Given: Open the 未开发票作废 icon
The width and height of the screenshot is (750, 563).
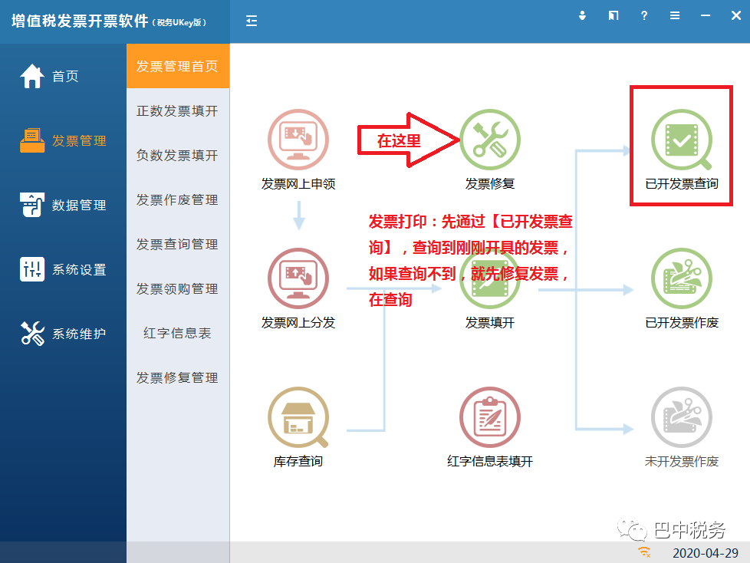Looking at the screenshot, I should tap(682, 417).
